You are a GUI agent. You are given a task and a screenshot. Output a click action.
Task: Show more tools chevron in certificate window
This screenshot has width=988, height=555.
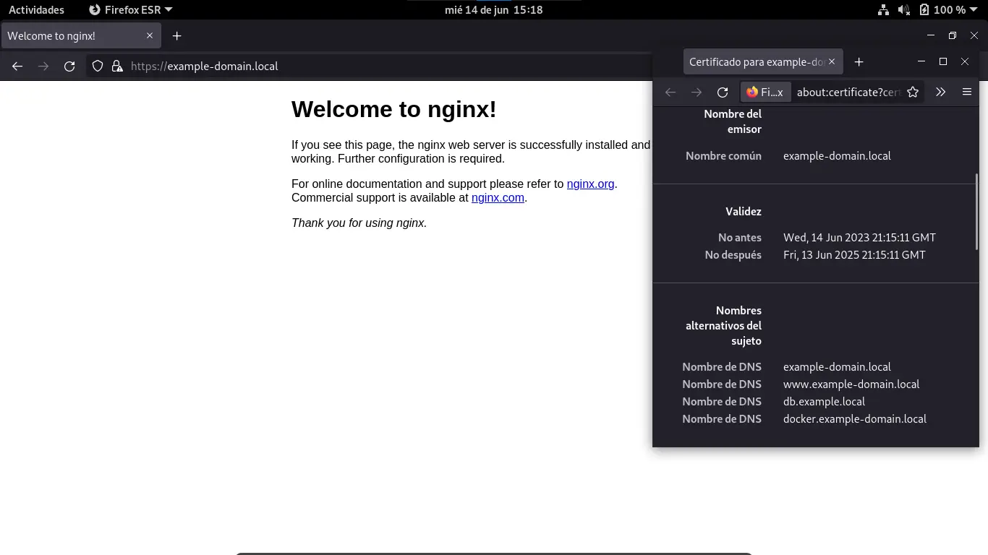pyautogui.click(x=940, y=92)
